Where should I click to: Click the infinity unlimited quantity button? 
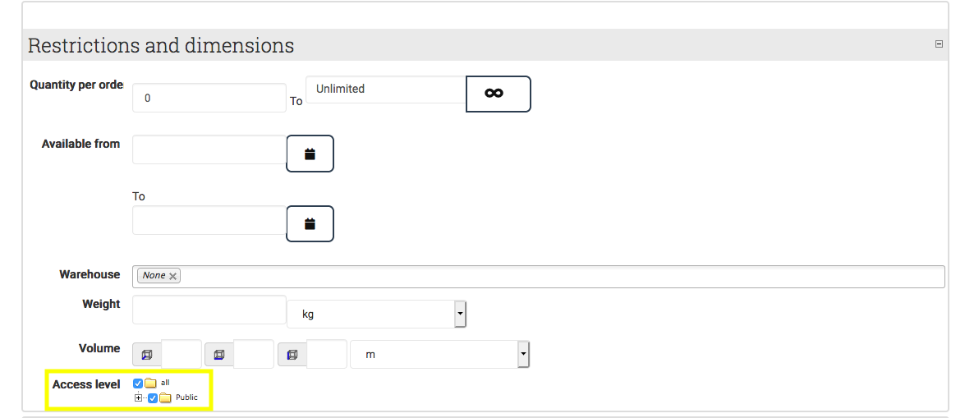pos(498,94)
